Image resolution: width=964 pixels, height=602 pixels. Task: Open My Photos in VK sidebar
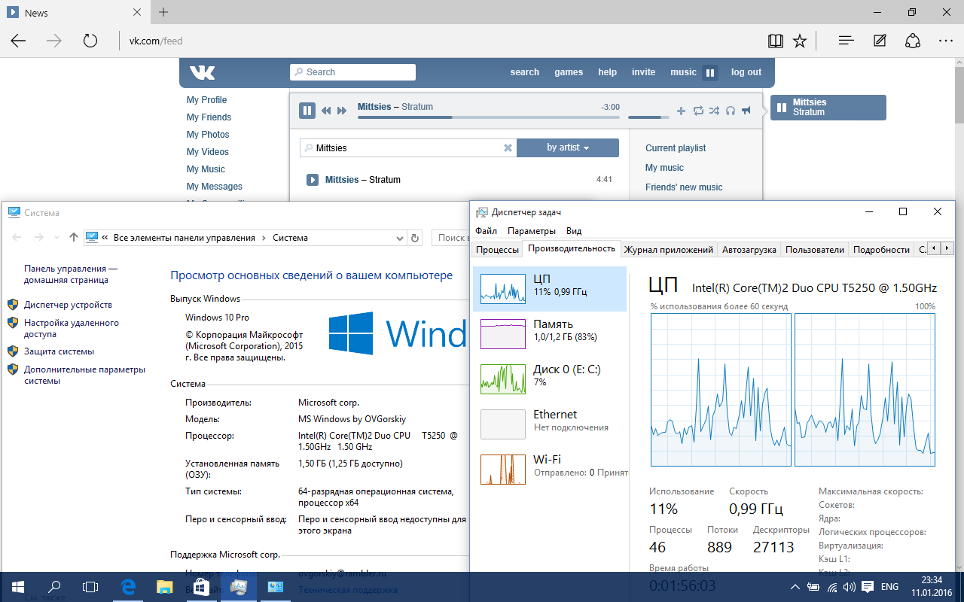click(x=208, y=135)
